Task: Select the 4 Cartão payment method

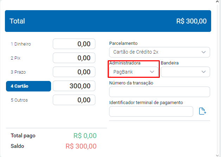Action: (29, 86)
